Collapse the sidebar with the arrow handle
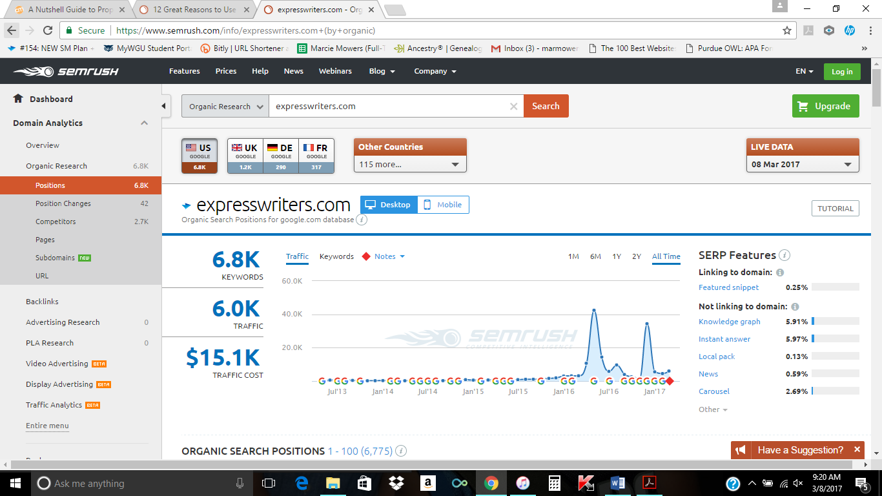This screenshot has width=882, height=496. 164,106
